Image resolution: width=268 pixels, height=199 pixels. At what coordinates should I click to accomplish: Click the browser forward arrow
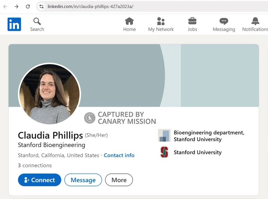(x=16, y=6)
